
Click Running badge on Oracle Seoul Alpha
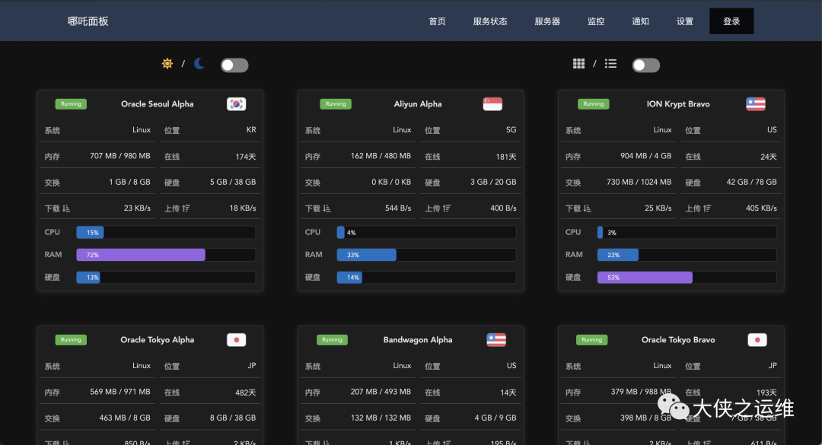coord(71,103)
